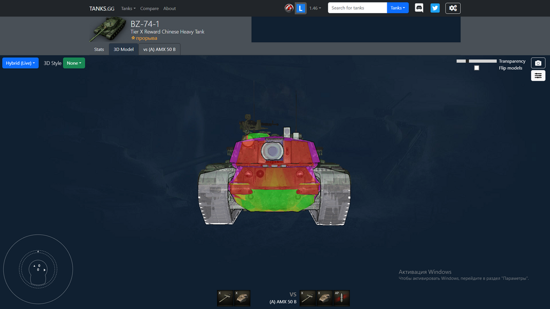Viewport: 550px width, 309px height.
Task: Select the BZ-74-1 gun module icon
Action: point(225,298)
